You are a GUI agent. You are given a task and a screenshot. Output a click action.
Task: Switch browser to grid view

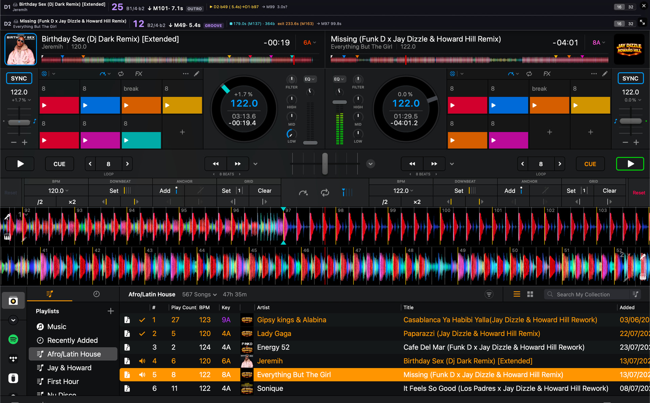(530, 294)
